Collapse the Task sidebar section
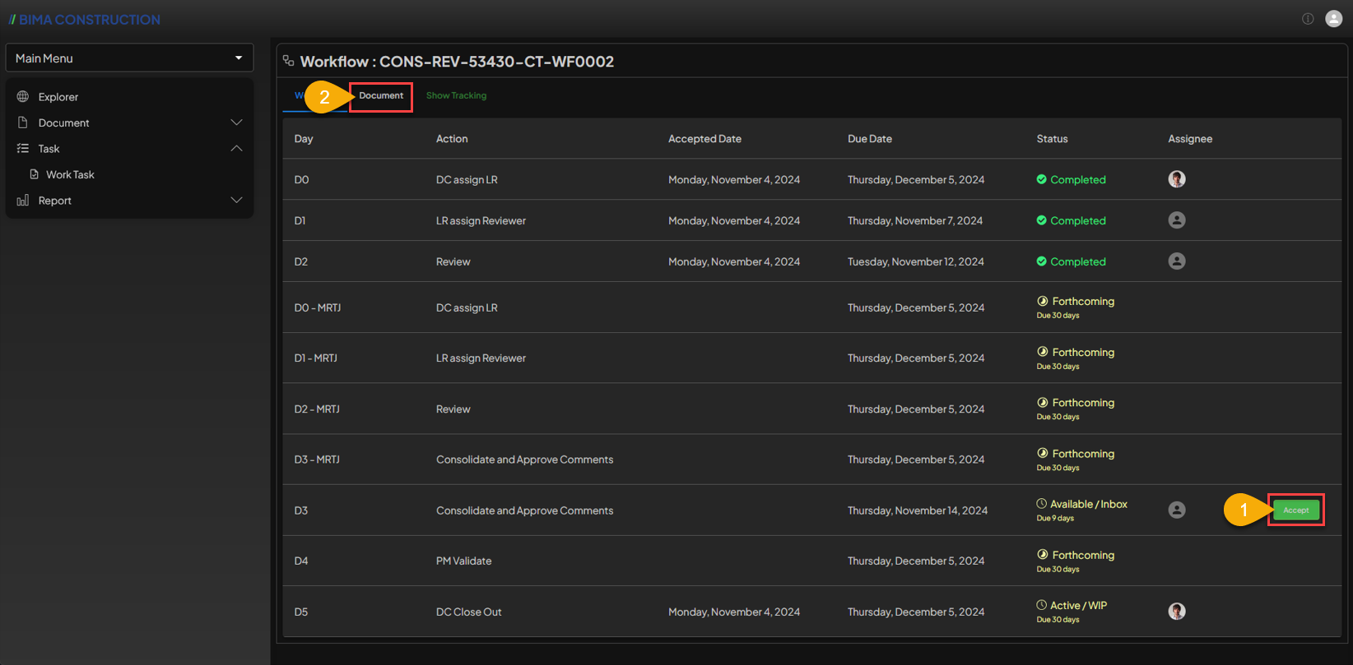 (x=236, y=149)
